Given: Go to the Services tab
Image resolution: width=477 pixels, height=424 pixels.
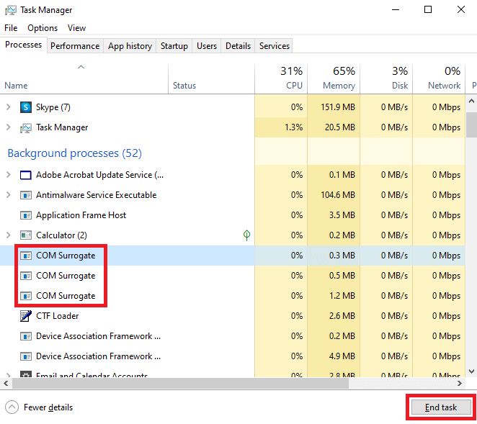Looking at the screenshot, I should click(x=275, y=46).
